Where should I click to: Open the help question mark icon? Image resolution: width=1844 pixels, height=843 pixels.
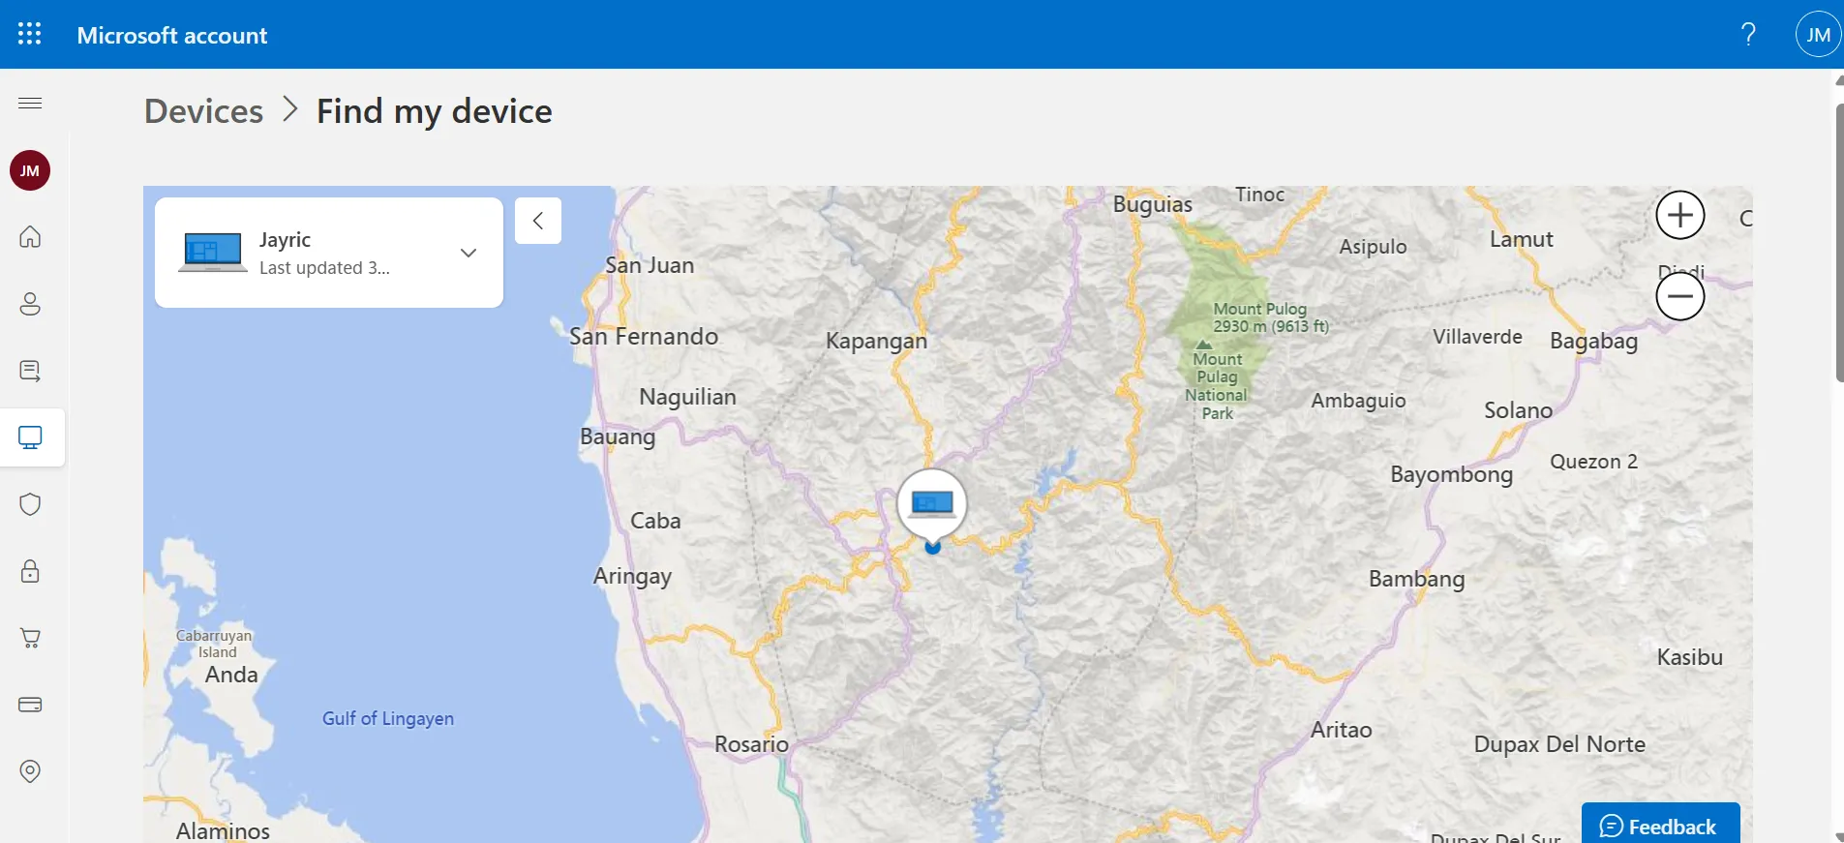coord(1748,35)
